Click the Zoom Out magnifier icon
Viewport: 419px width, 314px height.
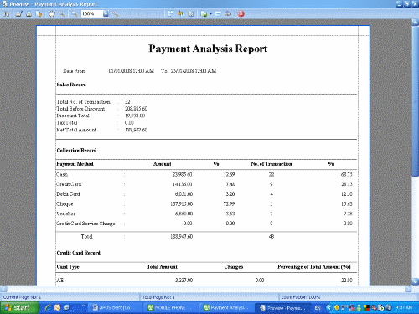75,13
